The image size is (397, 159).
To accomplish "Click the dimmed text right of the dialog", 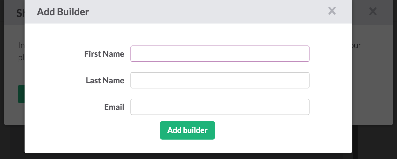I will (356, 46).
